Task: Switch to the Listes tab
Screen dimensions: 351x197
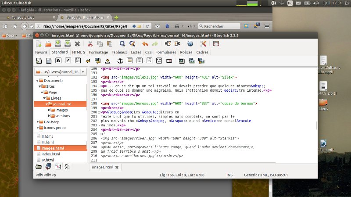Action: [136, 52]
